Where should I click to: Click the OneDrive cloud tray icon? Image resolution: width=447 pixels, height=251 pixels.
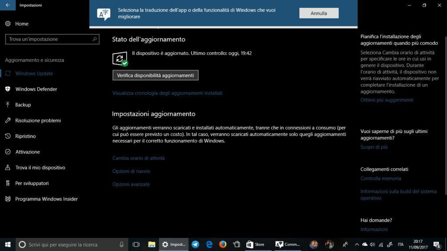(364, 244)
